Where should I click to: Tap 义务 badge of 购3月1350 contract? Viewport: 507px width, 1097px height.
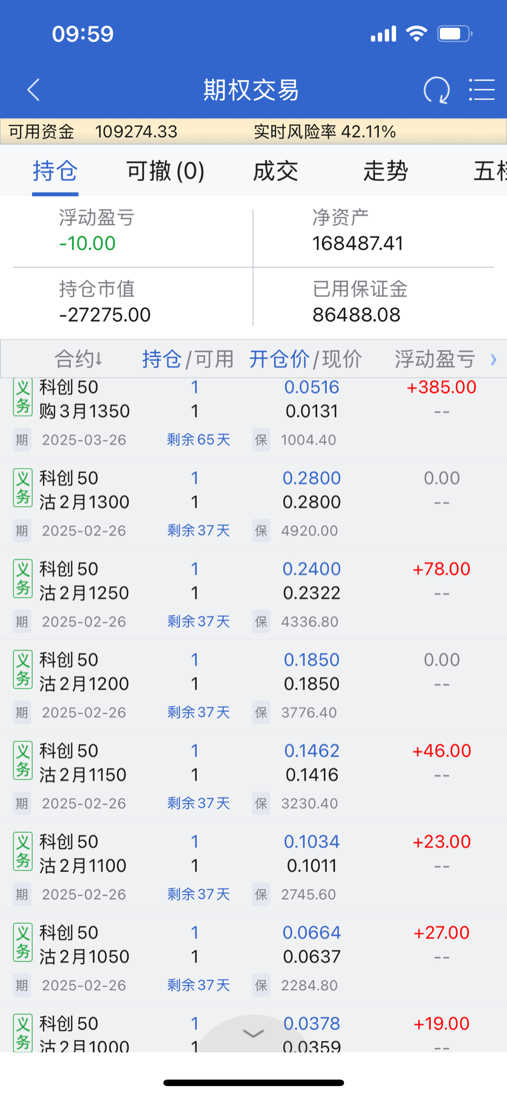(23, 397)
